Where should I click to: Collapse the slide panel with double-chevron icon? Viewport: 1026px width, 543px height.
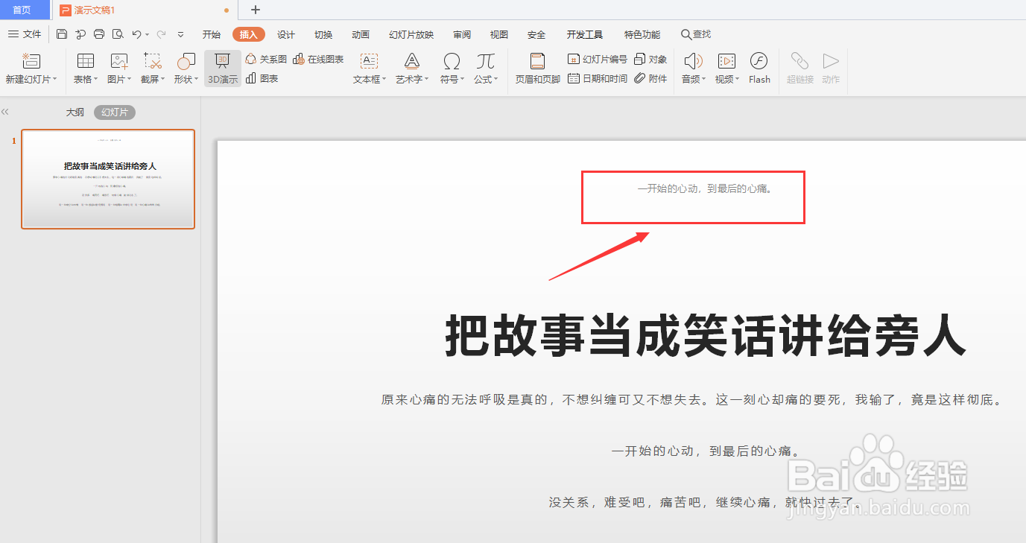(5, 112)
